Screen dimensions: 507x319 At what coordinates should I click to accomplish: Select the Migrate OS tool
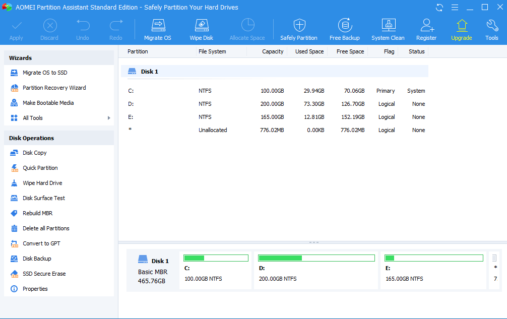click(157, 28)
